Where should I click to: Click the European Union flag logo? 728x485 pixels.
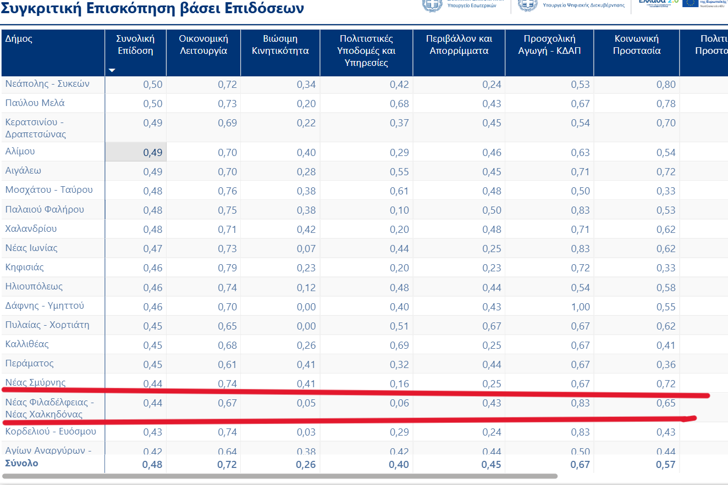click(x=690, y=3)
